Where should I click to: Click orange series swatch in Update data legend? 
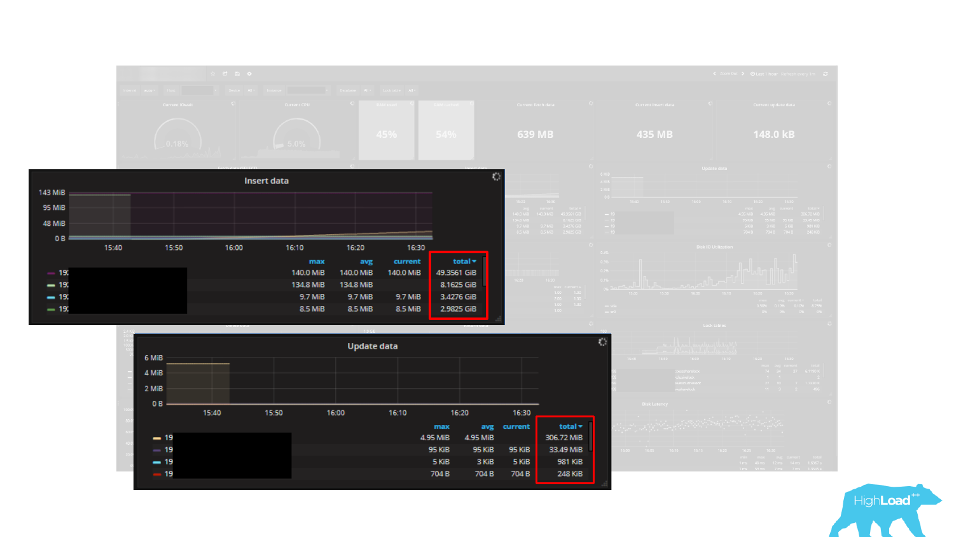[156, 438]
